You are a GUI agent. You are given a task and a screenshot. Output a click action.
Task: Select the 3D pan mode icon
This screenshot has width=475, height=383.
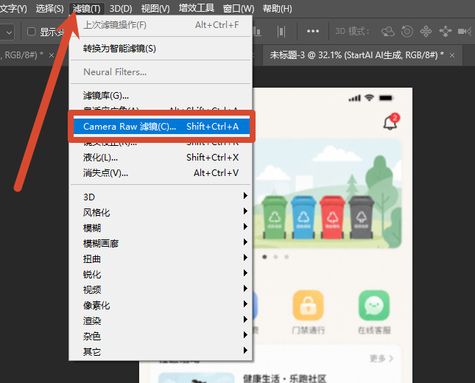coord(426,31)
